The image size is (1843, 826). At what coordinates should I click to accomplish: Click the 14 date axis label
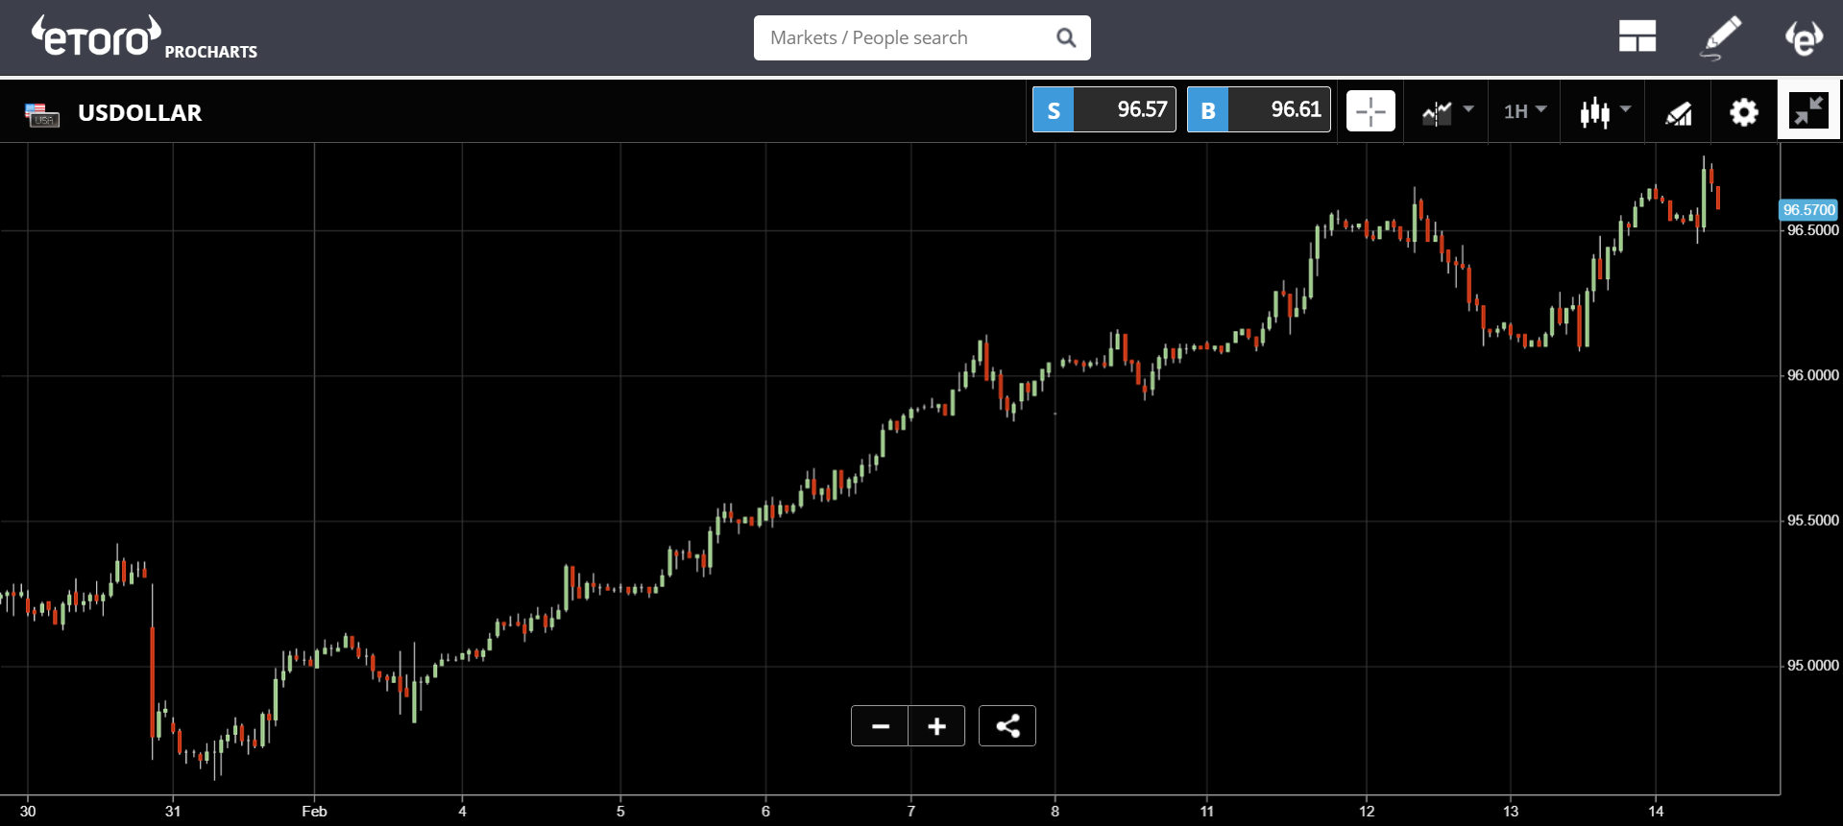[1656, 812]
